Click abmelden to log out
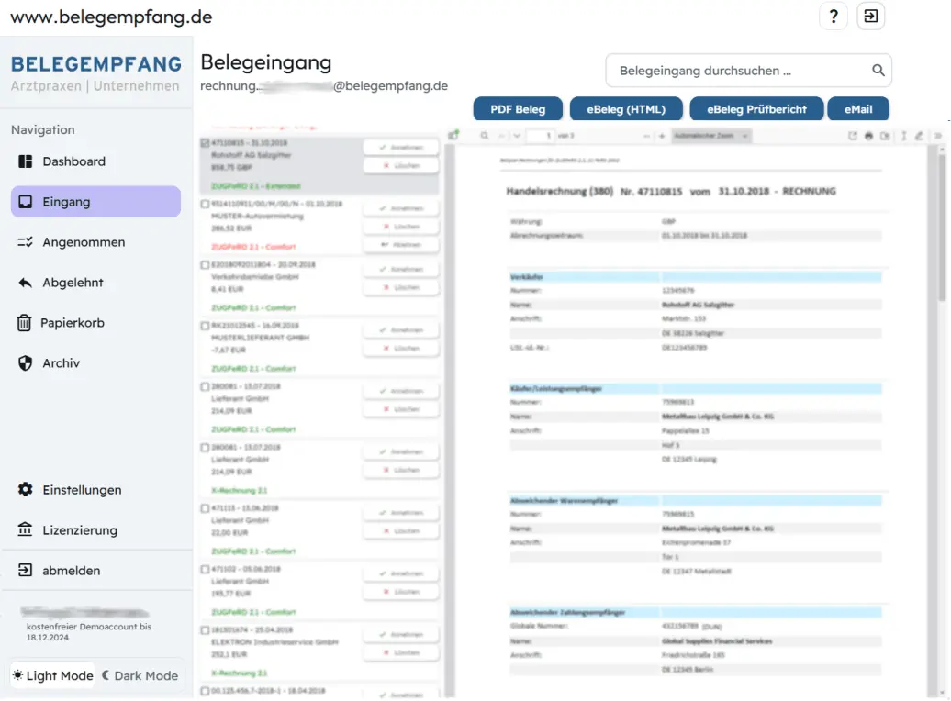Image resolution: width=951 pixels, height=701 pixels. pyautogui.click(x=95, y=570)
